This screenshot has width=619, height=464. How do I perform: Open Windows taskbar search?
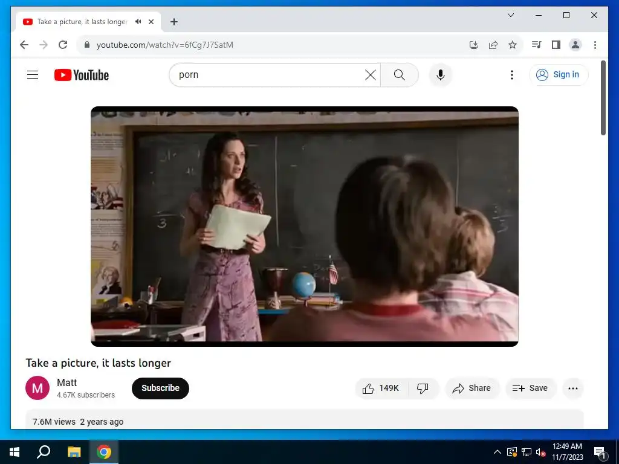(44, 452)
